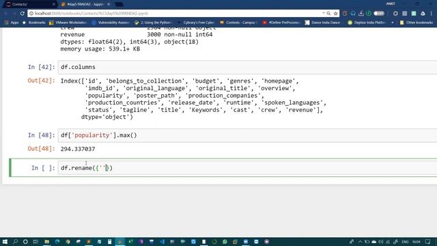Click the green circular download extension icon
Viewport: 437px width, 246px height.
pos(369,14)
